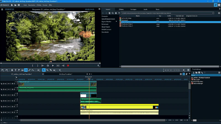Click the Split object scissors icon
Viewport: 221px width, 124px height.
[60, 70]
